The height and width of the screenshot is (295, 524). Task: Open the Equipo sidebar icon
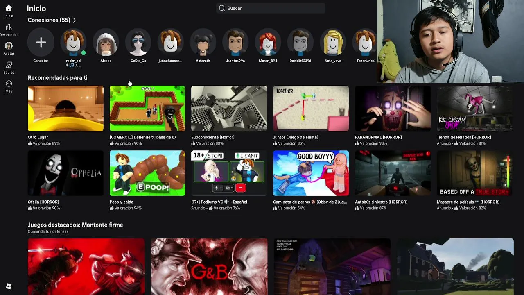click(9, 65)
